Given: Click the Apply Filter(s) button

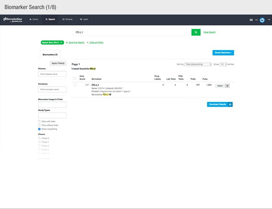Looking at the screenshot, I should pos(58,63).
